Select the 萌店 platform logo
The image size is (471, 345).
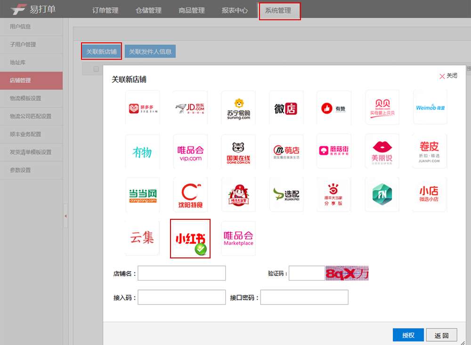pos(286,152)
